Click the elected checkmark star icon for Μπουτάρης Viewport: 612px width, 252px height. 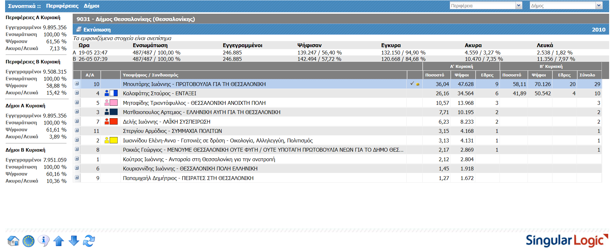(x=415, y=84)
